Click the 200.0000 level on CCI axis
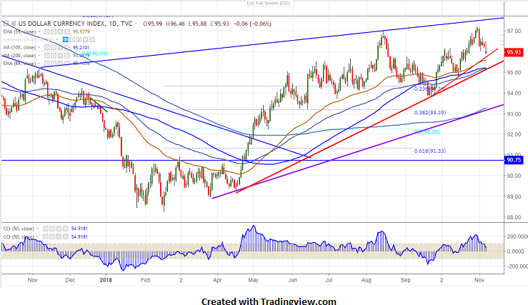528x305 pixels. [x=516, y=236]
